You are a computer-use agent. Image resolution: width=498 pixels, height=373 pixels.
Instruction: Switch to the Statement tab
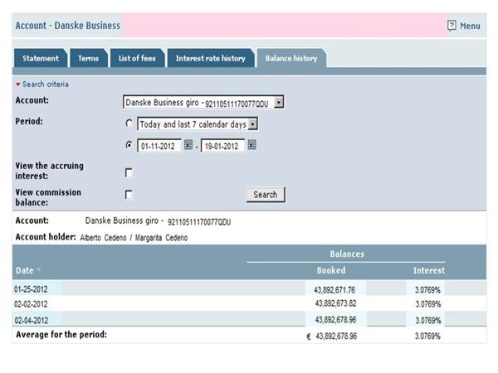click(x=41, y=58)
